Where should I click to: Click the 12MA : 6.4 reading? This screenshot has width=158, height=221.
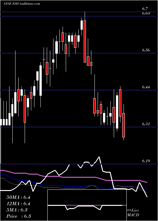click(18, 204)
